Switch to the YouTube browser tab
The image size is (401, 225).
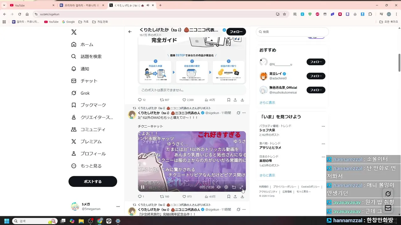point(32,5)
